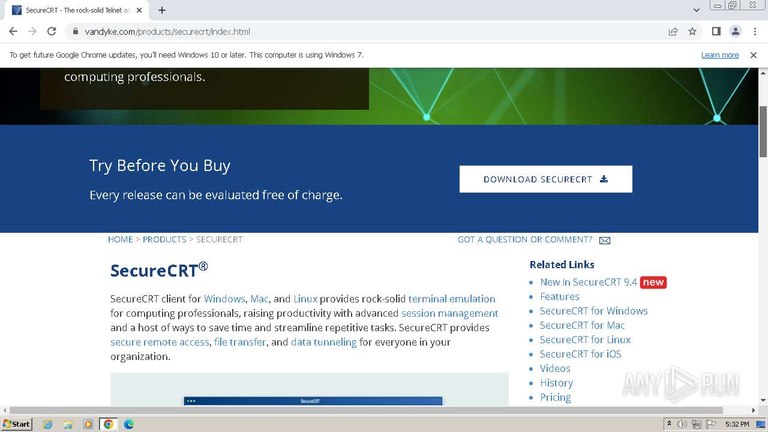The height and width of the screenshot is (432, 768).
Task: Dismiss the Chrome update notice
Action: point(754,55)
